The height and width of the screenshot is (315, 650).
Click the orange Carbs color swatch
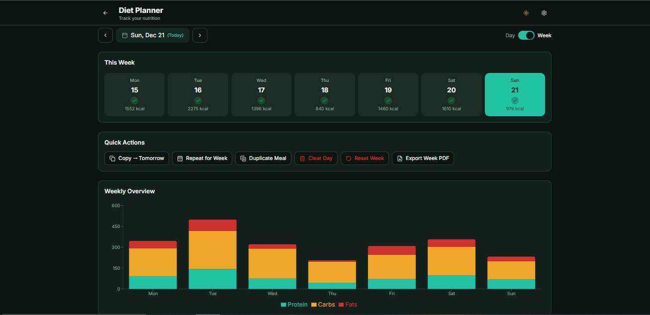click(x=313, y=304)
